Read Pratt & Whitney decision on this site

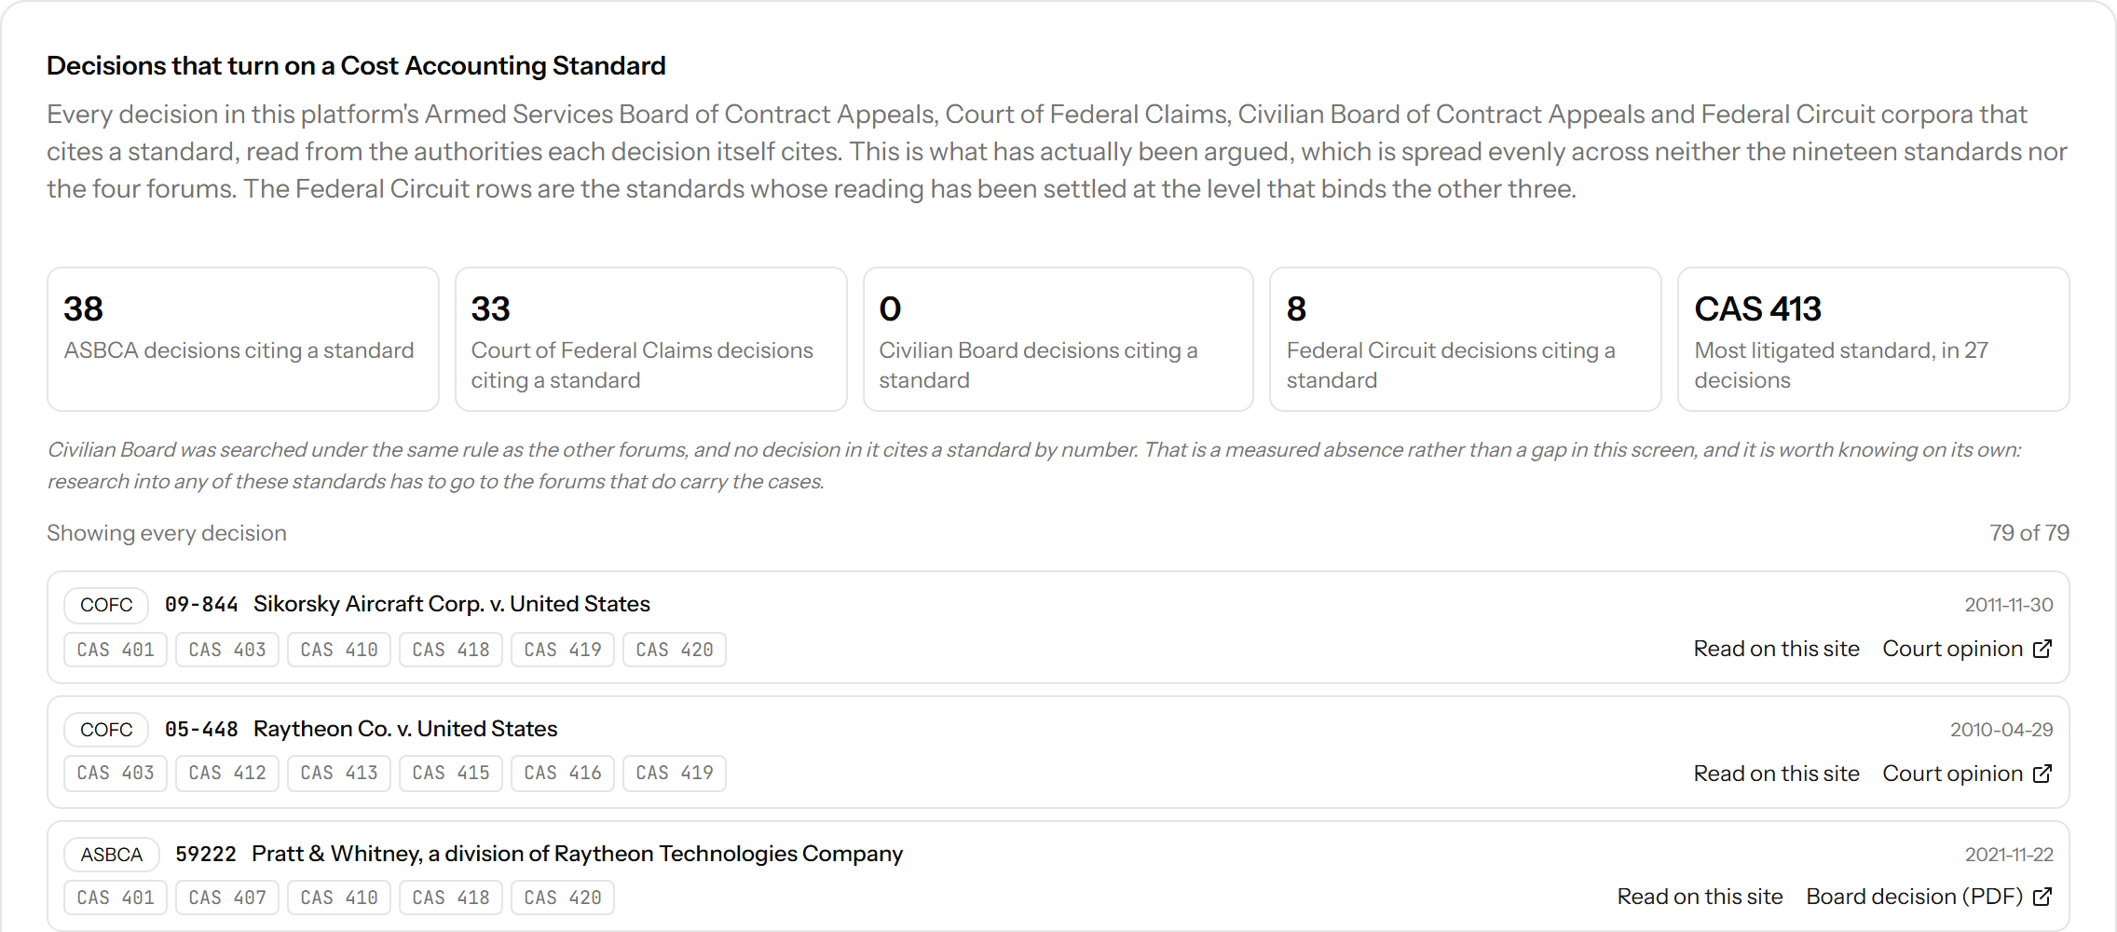point(1700,897)
